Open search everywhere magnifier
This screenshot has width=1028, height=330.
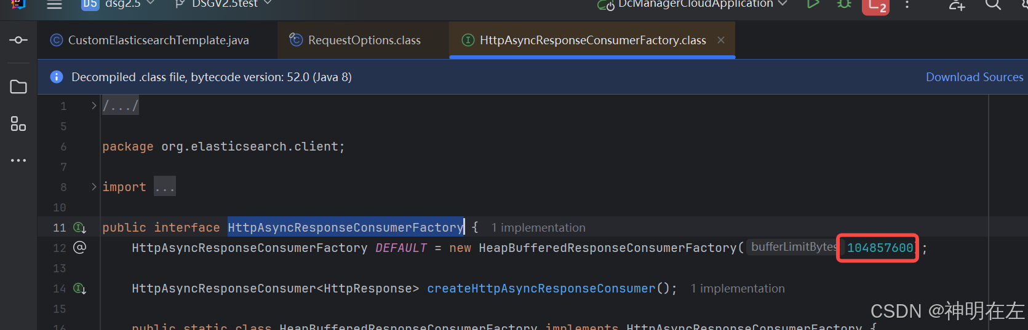tap(993, 4)
